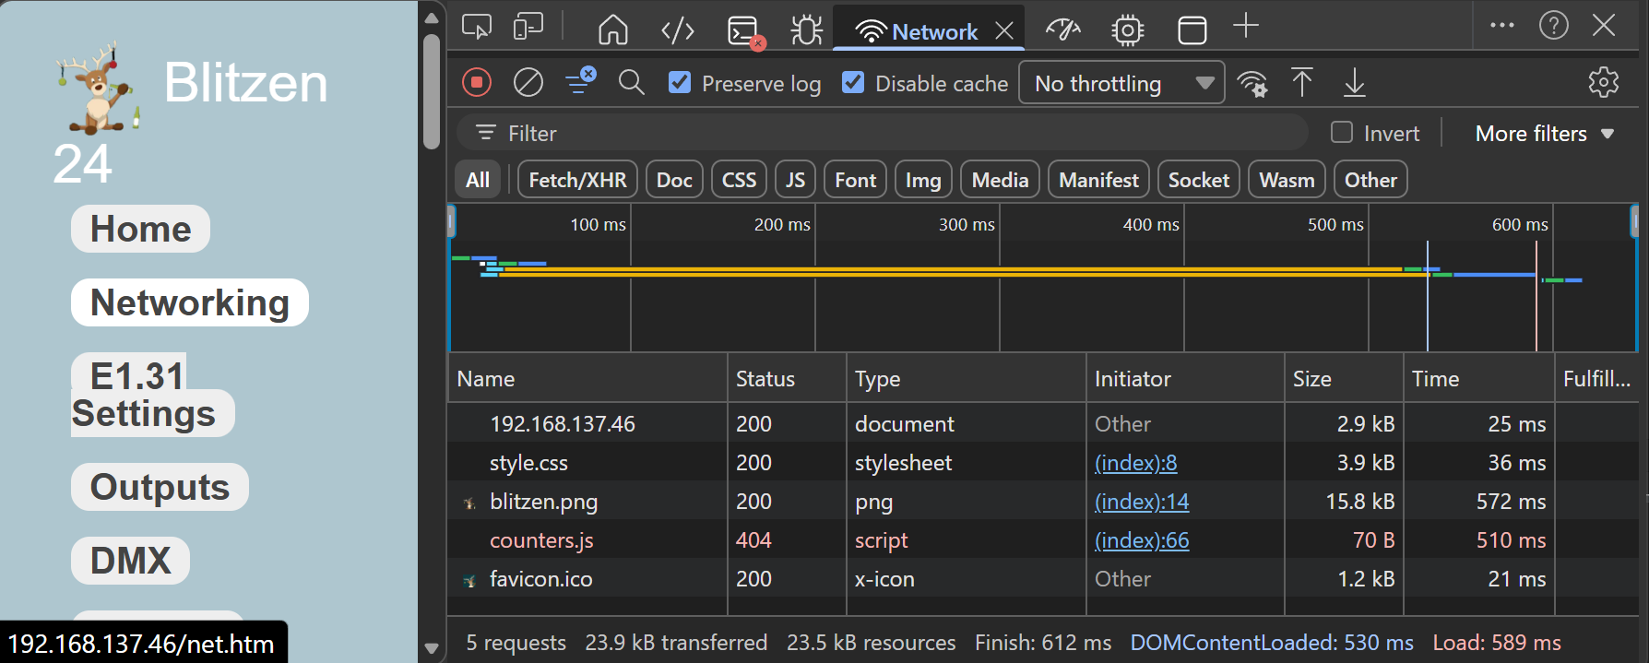The image size is (1649, 663).
Task: Open Network settings gear
Action: pos(1603,83)
